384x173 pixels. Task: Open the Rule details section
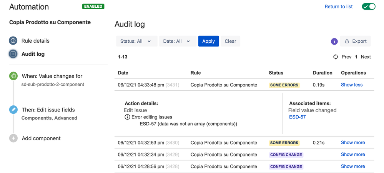(35, 41)
